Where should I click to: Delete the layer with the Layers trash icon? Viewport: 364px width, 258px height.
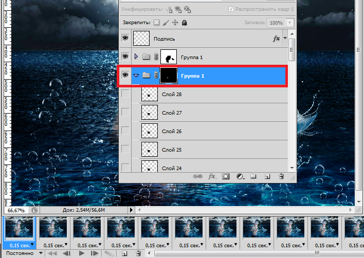pos(281,176)
